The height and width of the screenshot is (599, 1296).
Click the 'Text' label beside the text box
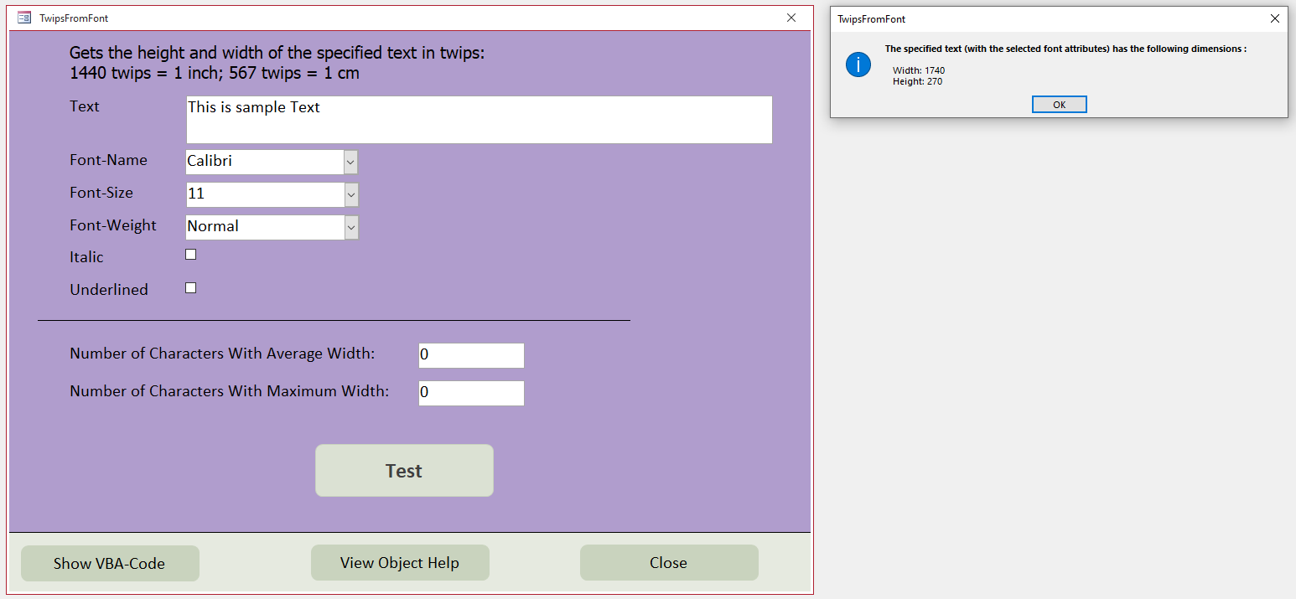pos(85,106)
